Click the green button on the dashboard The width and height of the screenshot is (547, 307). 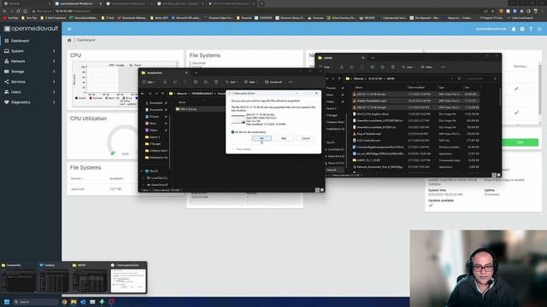pyautogui.click(x=521, y=142)
